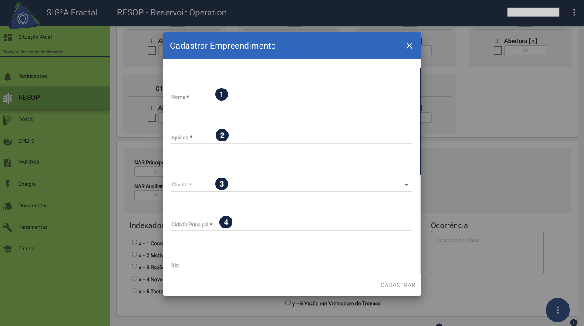The image size is (584, 326).
Task: Click the SIG²A Fractal logo icon
Action: pos(22,16)
